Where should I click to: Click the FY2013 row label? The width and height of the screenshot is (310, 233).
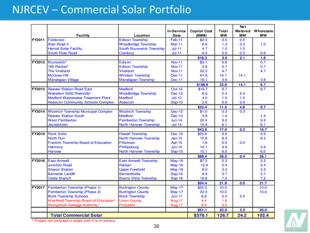pyautogui.click(x=38, y=89)
